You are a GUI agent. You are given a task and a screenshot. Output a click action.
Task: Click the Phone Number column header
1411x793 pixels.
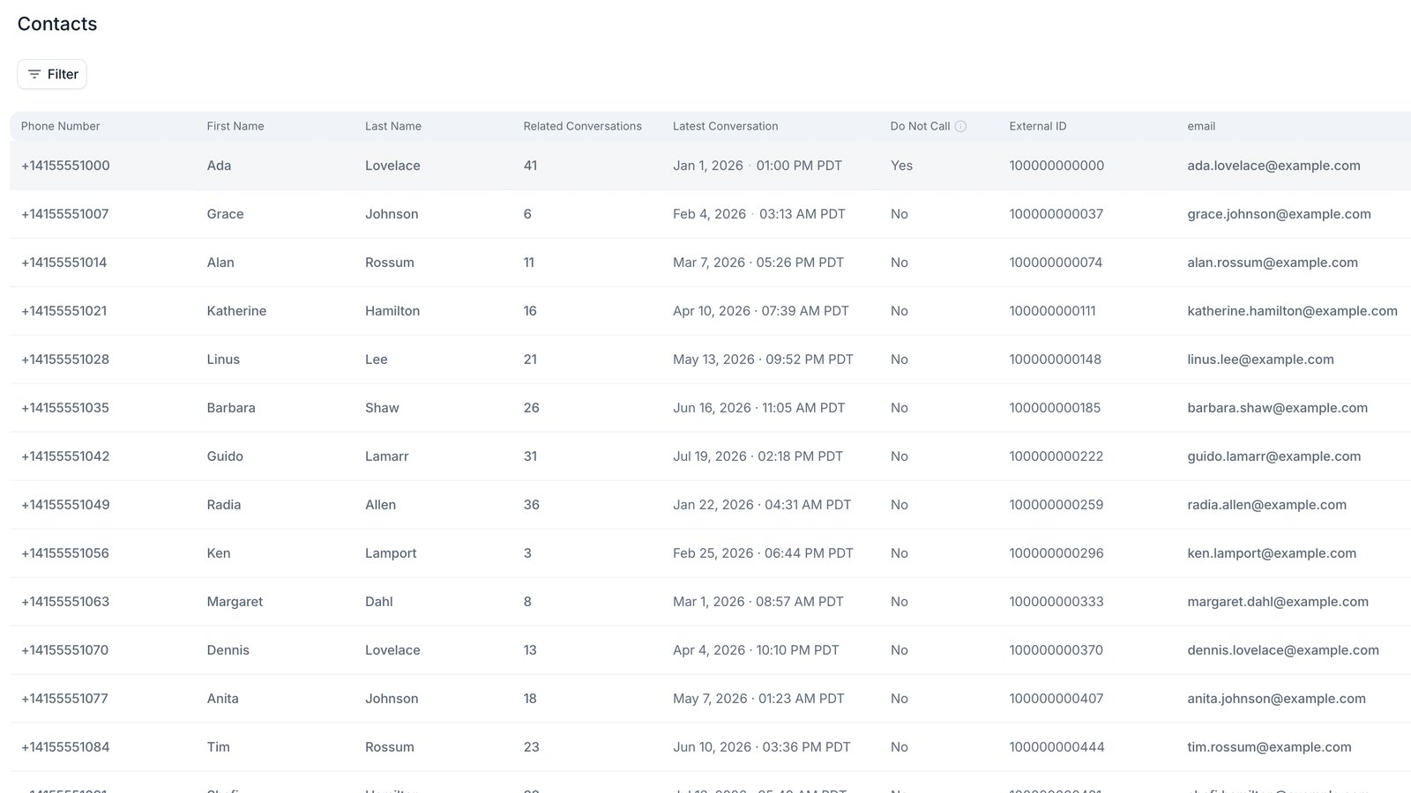pos(61,126)
